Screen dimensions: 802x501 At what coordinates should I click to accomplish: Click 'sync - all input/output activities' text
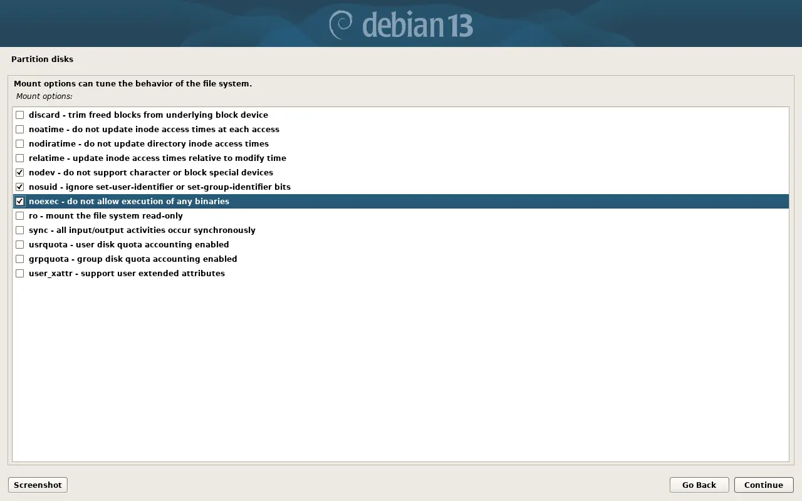(x=142, y=230)
